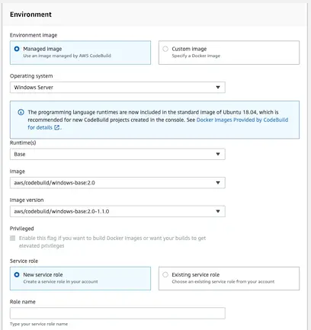This screenshot has width=311, height=330.
Task: Click the Image dropdown arrow icon
Action: (x=218, y=183)
